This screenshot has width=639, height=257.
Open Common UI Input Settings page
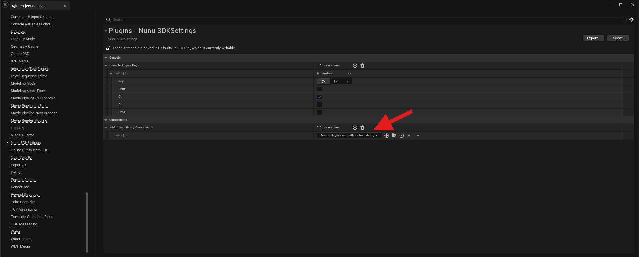point(32,17)
